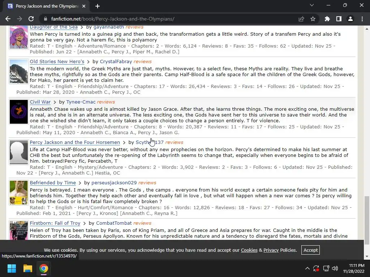370x277 pixels.
Task: Open reviews for Firstborn: Fall of Troy
Action: point(142,223)
